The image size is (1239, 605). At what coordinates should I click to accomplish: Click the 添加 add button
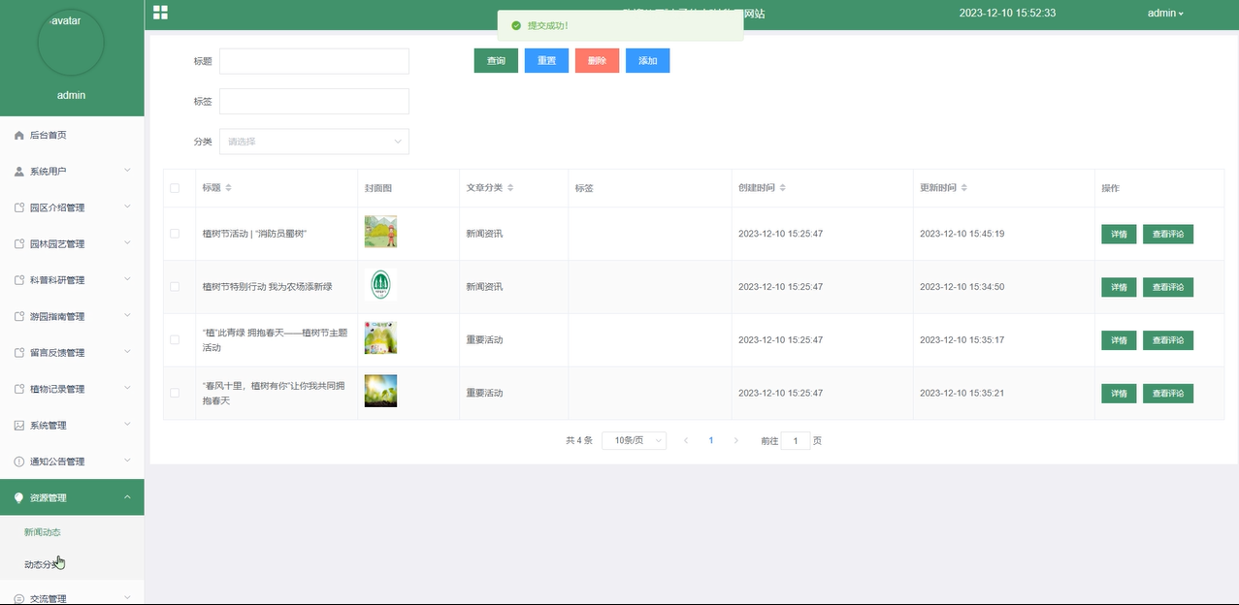647,61
